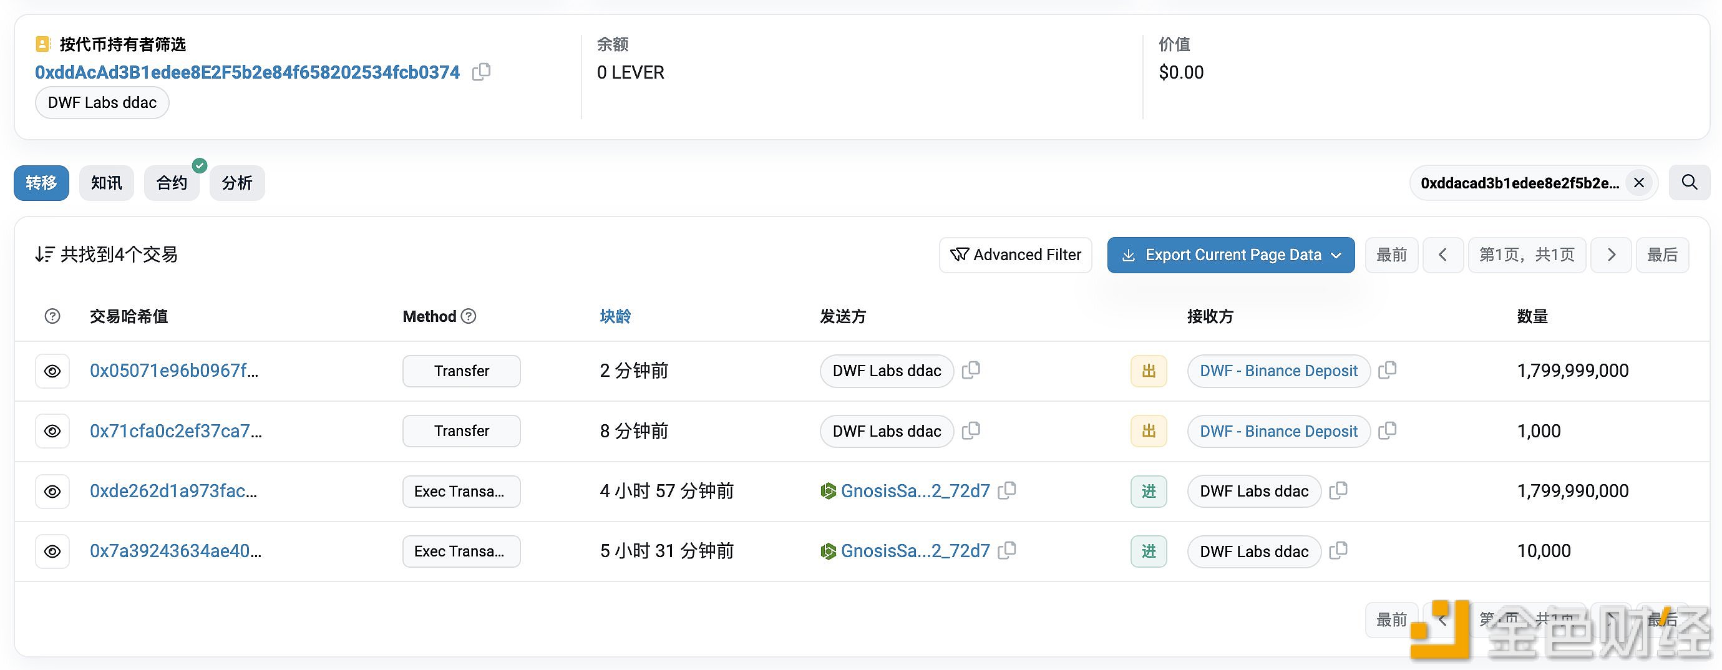1722x670 pixels.
Task: Click the sort icon beside transactions count
Action: point(45,254)
